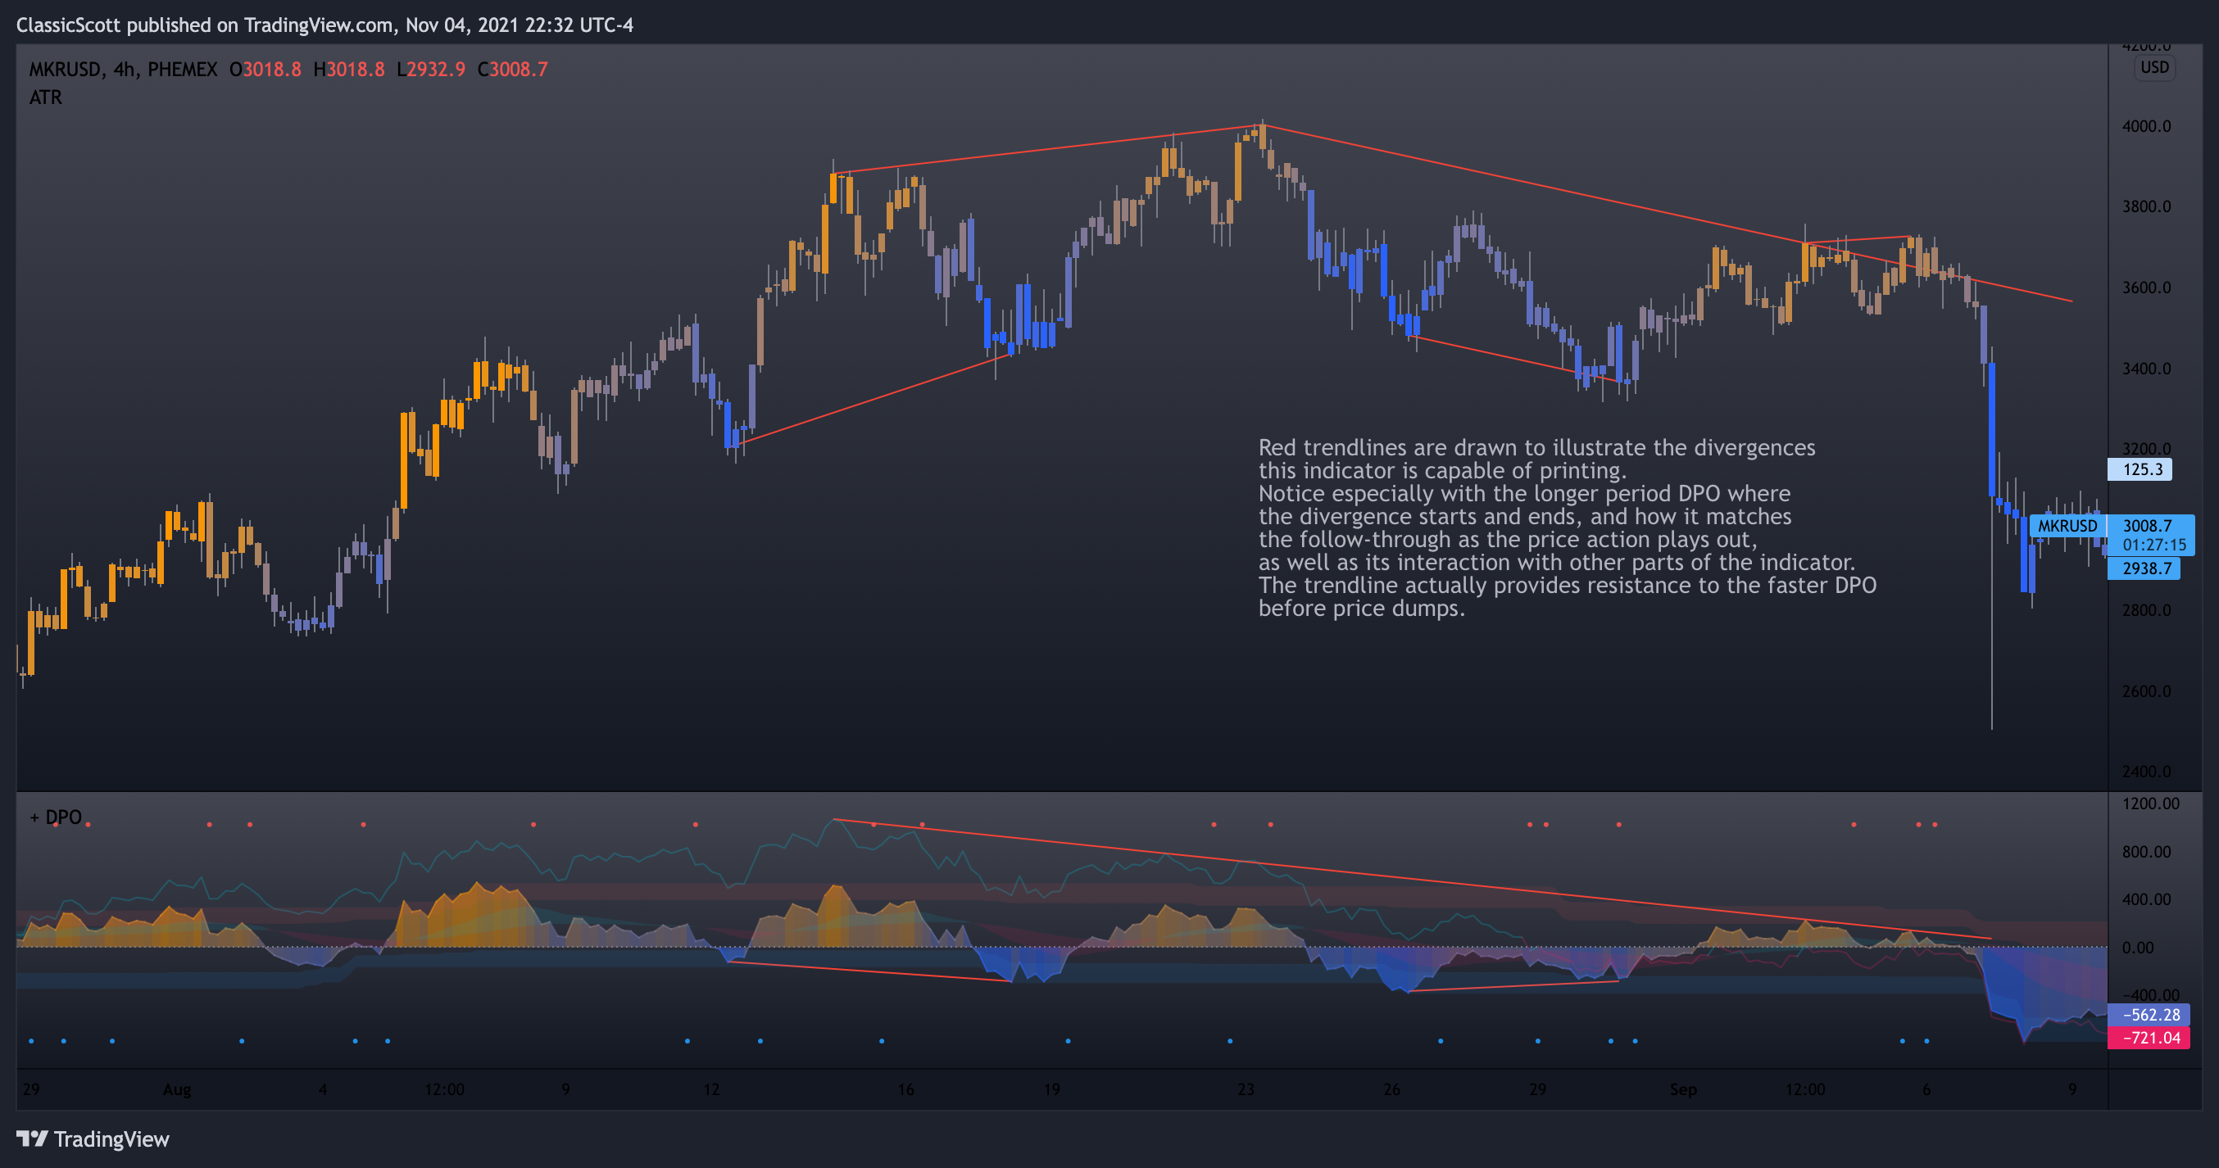The width and height of the screenshot is (2219, 1168).
Task: Click the Sep label on time axis
Action: point(1683,1089)
